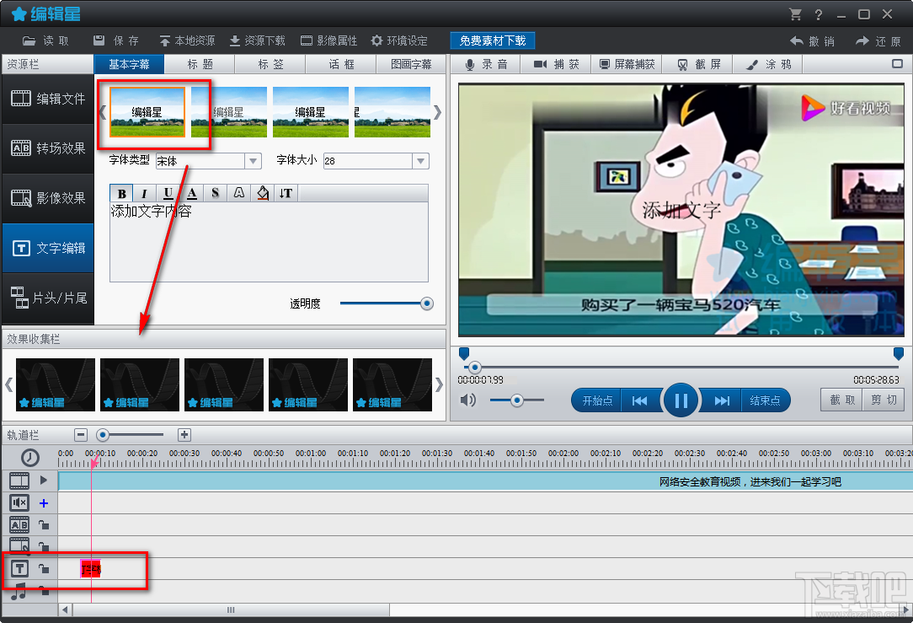The height and width of the screenshot is (623, 913).
Task: Change text direction with the arrow-T icon
Action: point(286,194)
